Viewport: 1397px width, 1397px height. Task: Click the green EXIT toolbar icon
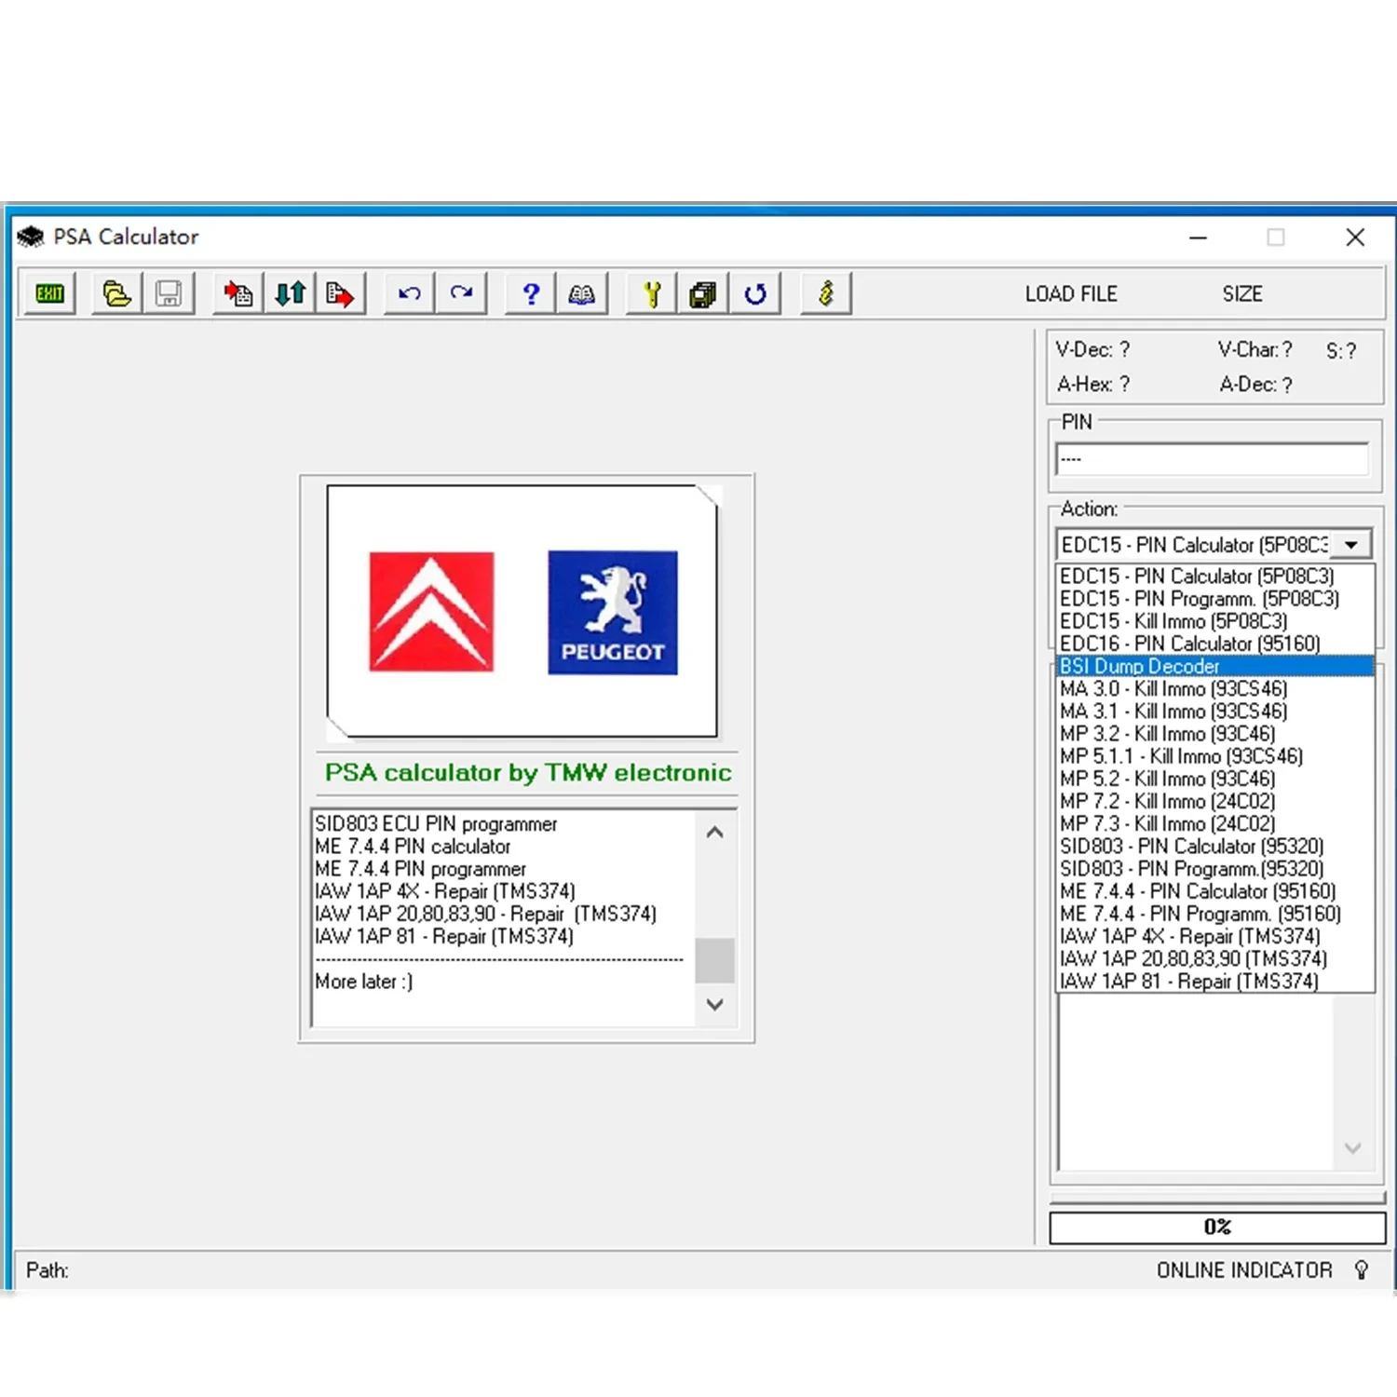(x=49, y=294)
